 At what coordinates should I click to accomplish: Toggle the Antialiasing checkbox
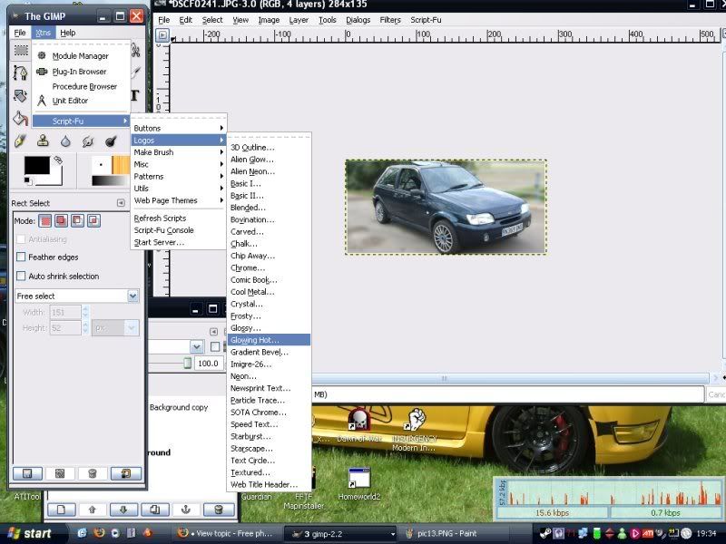click(x=21, y=239)
